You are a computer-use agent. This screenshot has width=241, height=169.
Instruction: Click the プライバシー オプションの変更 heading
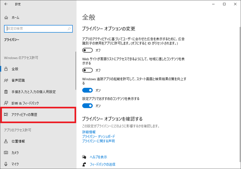point(109,29)
